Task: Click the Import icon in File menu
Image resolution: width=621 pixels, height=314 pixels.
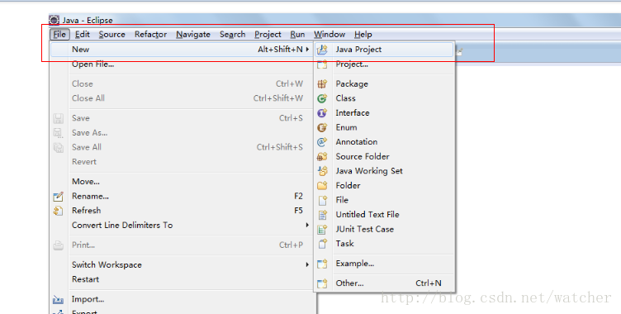Action: click(58, 299)
